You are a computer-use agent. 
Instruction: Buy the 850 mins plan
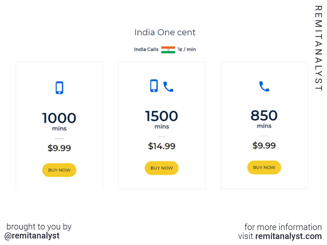[x=264, y=167]
